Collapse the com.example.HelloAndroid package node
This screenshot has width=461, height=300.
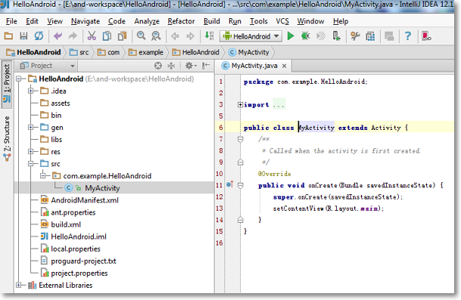click(43, 176)
